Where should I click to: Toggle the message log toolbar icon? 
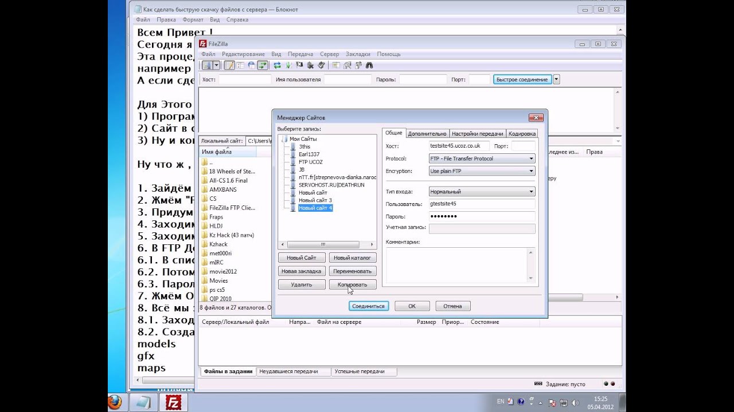coord(229,65)
